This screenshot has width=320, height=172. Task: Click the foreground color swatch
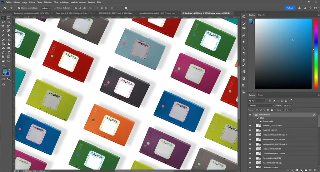[x=5, y=71]
